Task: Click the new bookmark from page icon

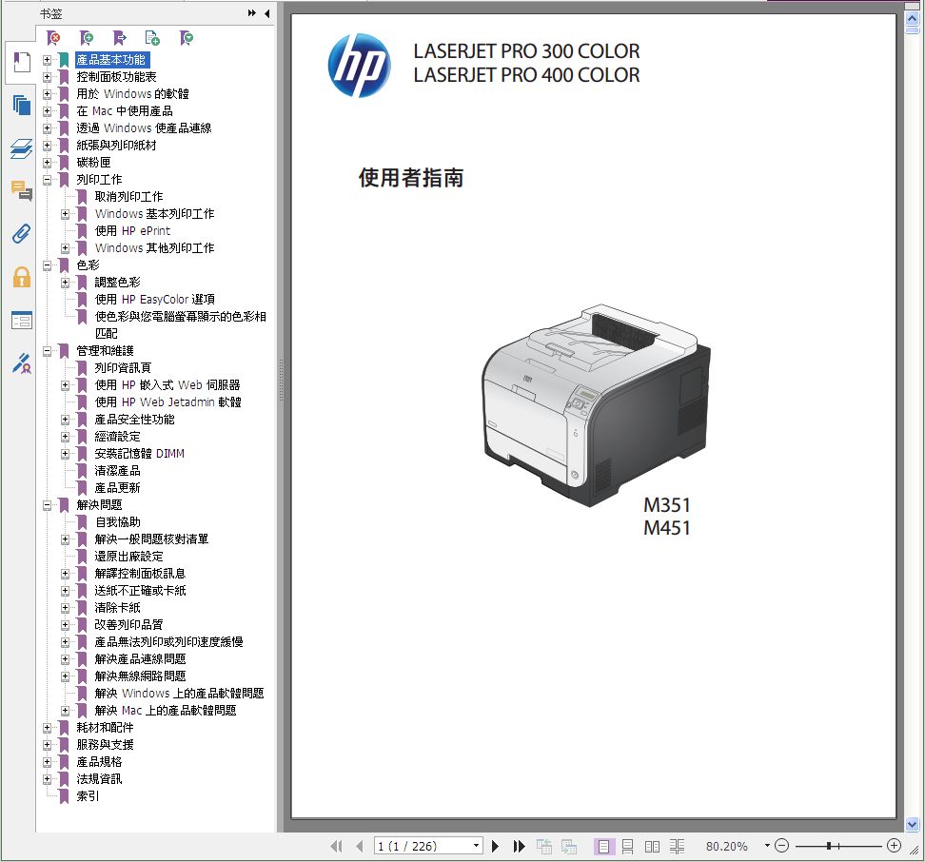Action: pos(153,38)
